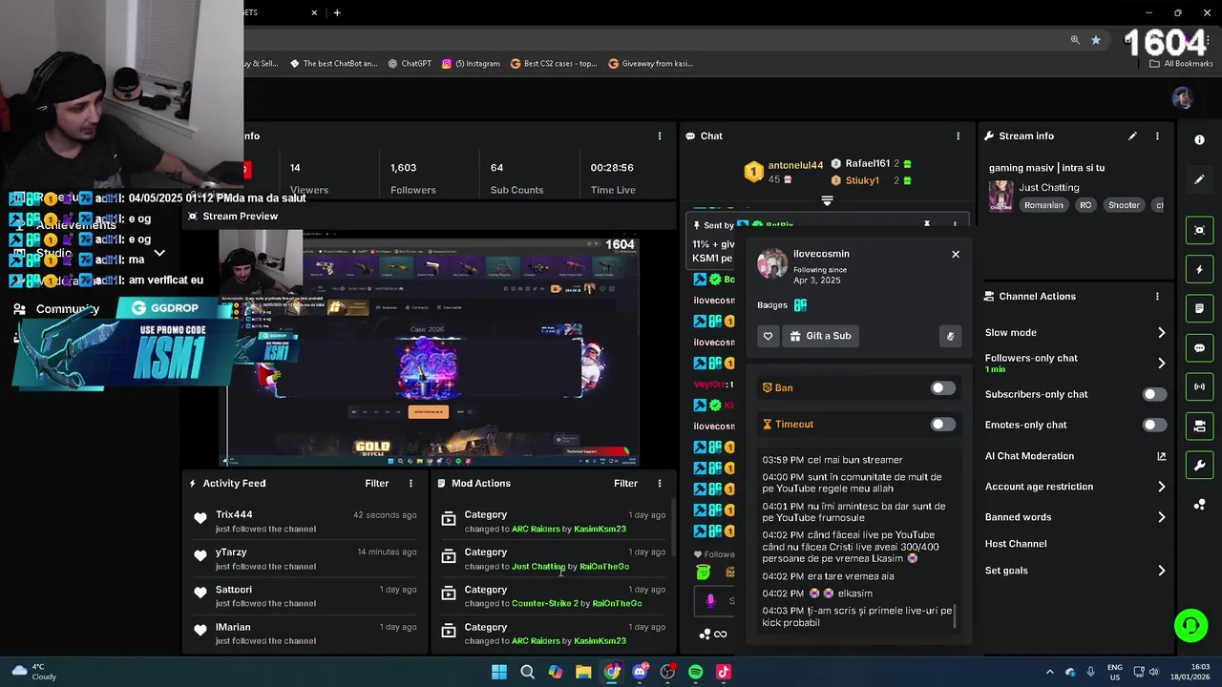Close the ilovecosmin user card
Viewport: 1222px width, 687px height.
(955, 255)
